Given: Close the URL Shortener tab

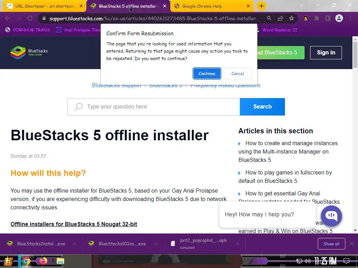Looking at the screenshot, I should click(x=81, y=6).
